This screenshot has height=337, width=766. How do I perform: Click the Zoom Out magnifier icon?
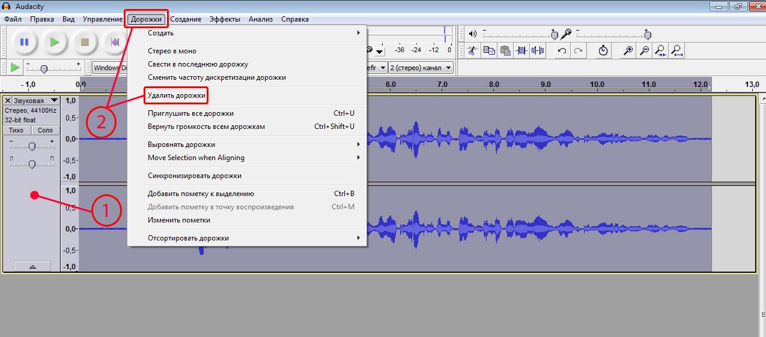(644, 50)
